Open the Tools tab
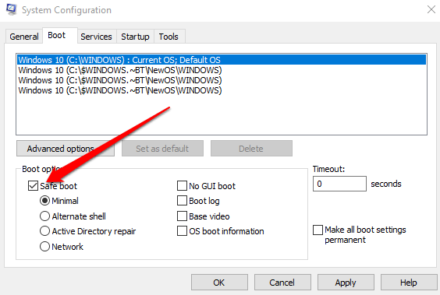 (x=169, y=37)
